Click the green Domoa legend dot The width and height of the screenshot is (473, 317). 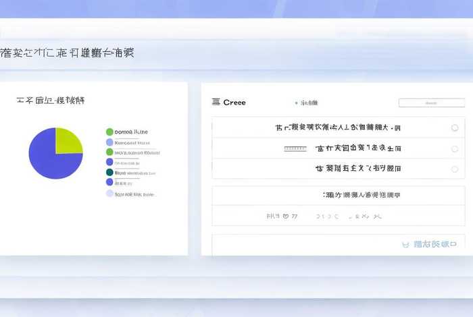109,132
